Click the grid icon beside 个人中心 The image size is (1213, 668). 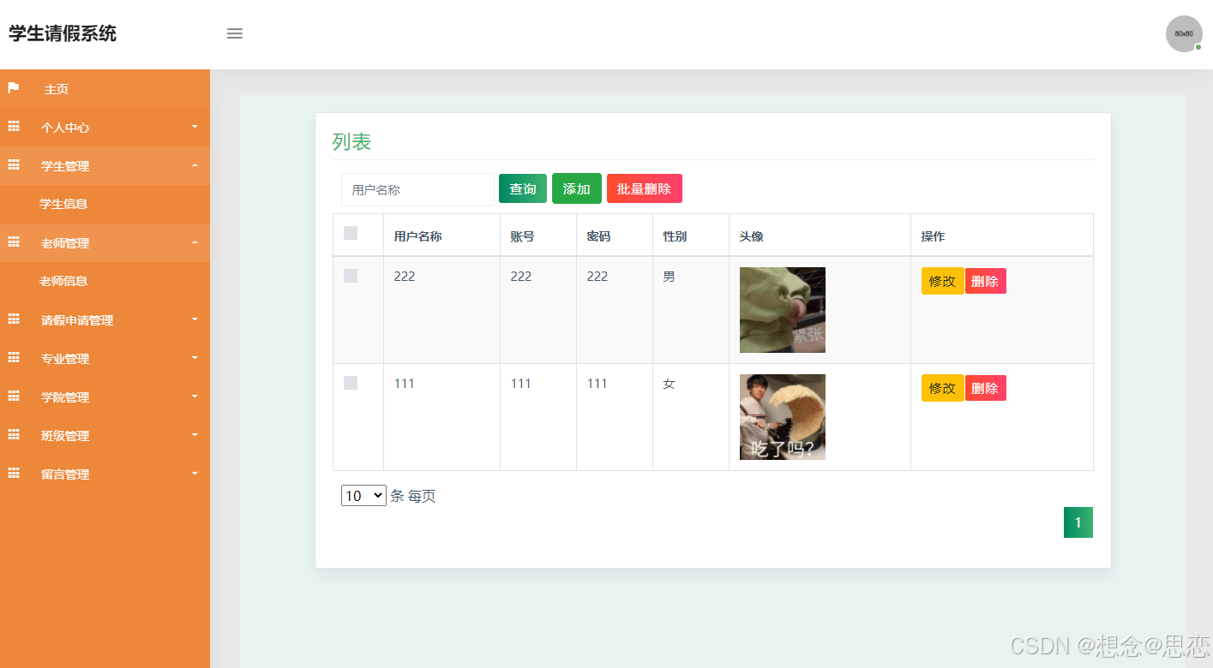pos(14,127)
